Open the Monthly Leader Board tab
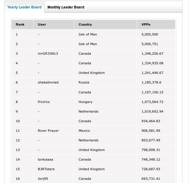191x183 pixels. 66,7
